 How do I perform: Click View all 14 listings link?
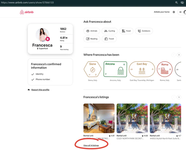click(91, 145)
